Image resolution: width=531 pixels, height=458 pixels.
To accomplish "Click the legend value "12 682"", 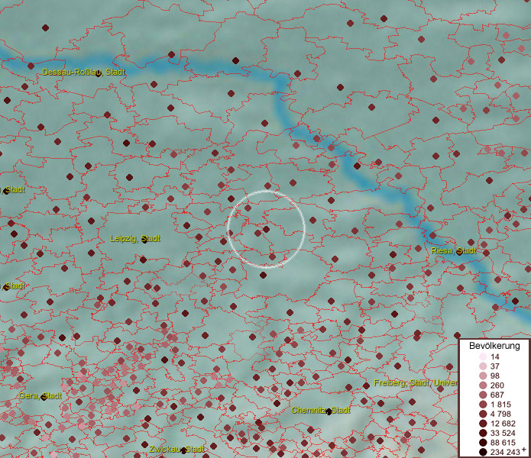I will 503,424.
